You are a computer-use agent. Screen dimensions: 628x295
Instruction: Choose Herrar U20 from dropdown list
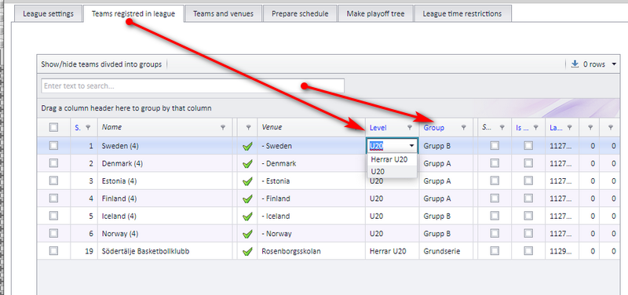coord(392,159)
